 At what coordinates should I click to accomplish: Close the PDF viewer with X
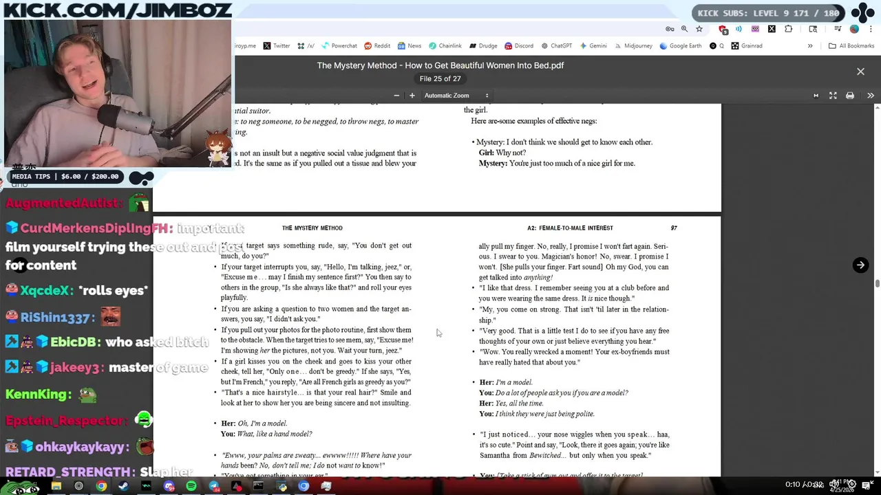tap(860, 71)
